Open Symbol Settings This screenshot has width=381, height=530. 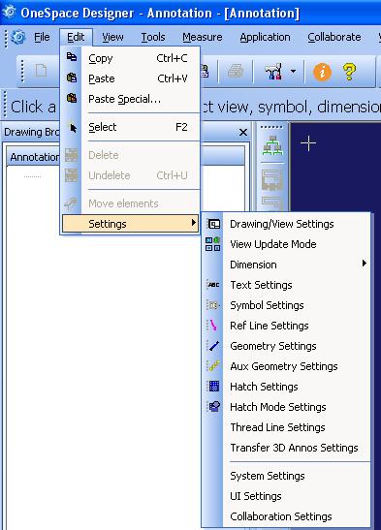(286, 305)
